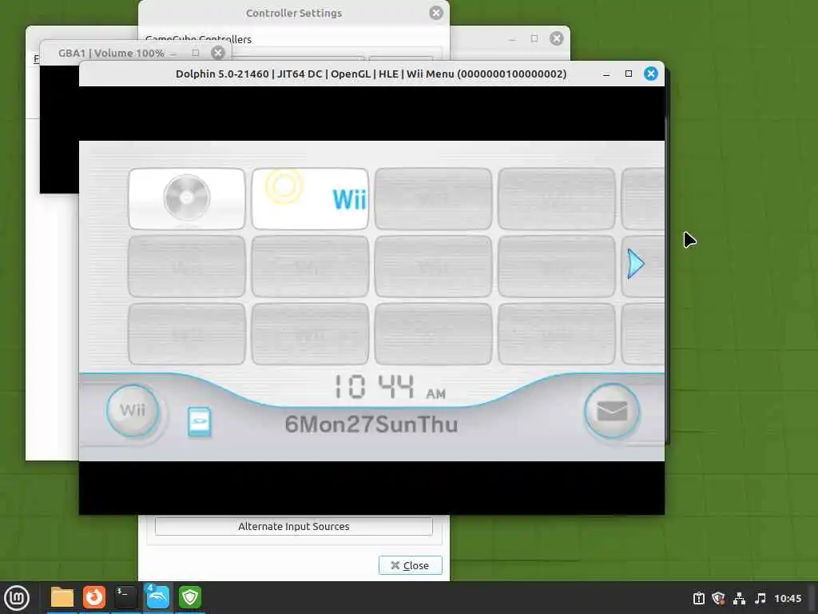Viewport: 818px width, 614px height.
Task: Click the security shield tray icon
Action: [x=719, y=598]
